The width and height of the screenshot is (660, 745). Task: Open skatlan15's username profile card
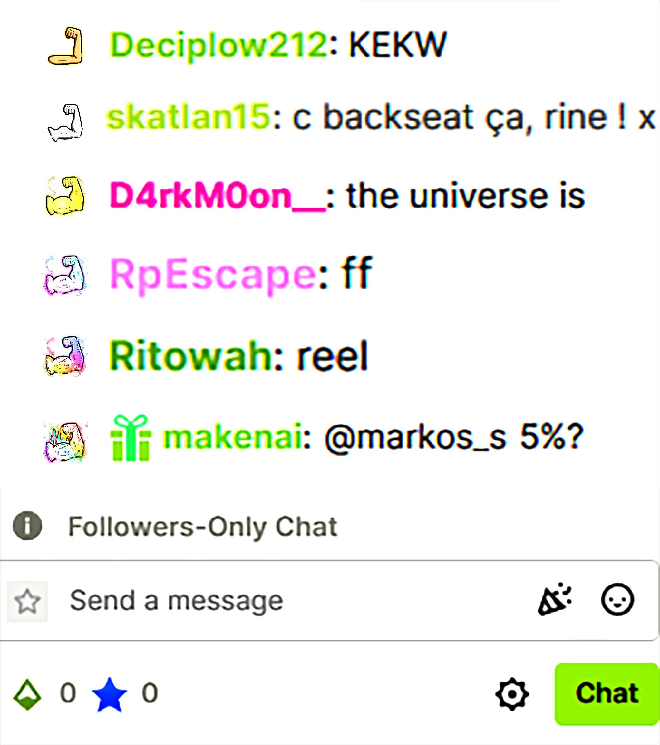(x=188, y=117)
